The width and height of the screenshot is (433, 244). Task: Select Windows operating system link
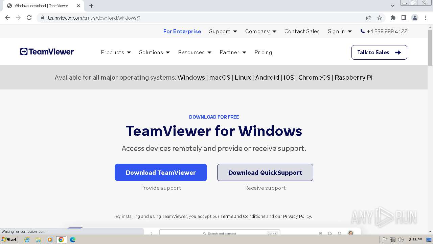point(191,77)
